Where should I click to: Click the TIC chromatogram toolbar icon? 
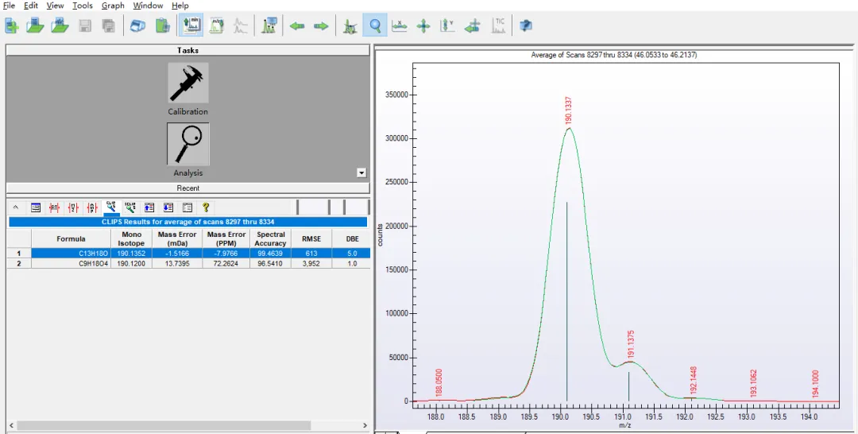click(499, 26)
